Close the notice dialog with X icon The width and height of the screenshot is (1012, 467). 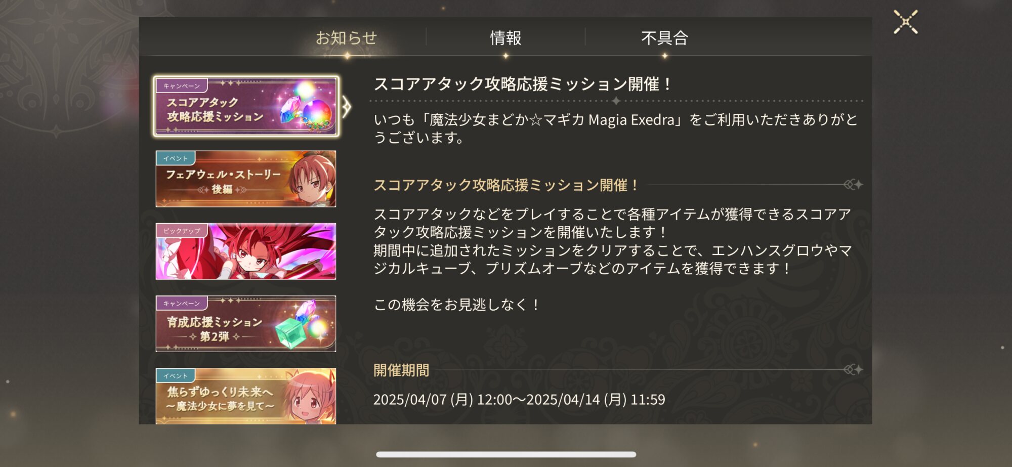[905, 22]
